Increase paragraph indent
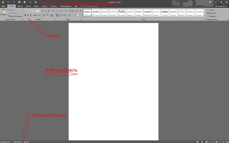This screenshot has width=229, height=143. click(73, 11)
